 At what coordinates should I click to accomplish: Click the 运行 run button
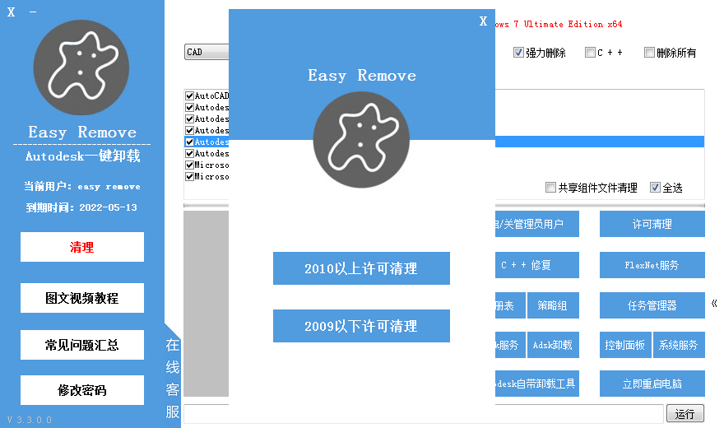pos(685,414)
